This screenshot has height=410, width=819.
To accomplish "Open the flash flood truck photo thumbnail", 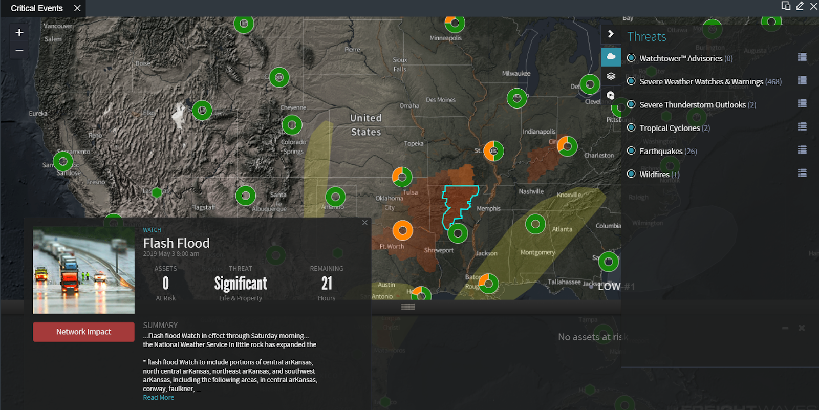I will (x=83, y=270).
